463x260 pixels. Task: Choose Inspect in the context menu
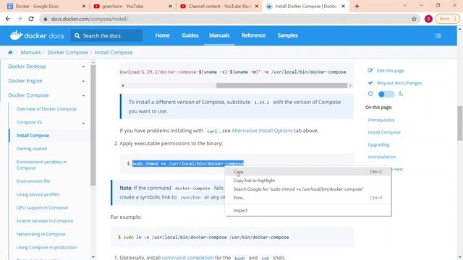pyautogui.click(x=308, y=210)
